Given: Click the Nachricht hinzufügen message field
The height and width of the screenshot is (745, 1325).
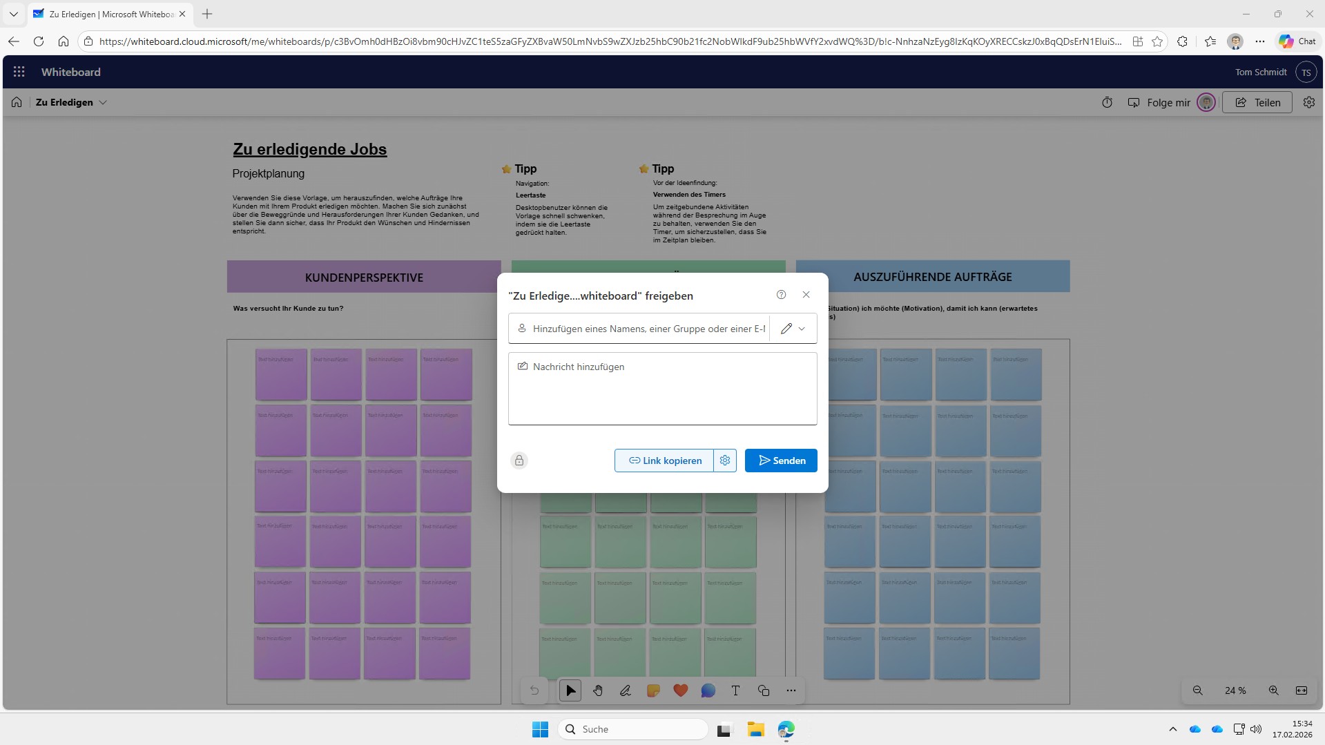Looking at the screenshot, I should point(662,389).
